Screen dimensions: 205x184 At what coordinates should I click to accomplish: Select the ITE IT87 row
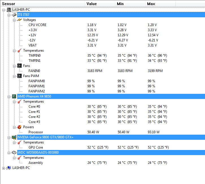click(111, 15)
